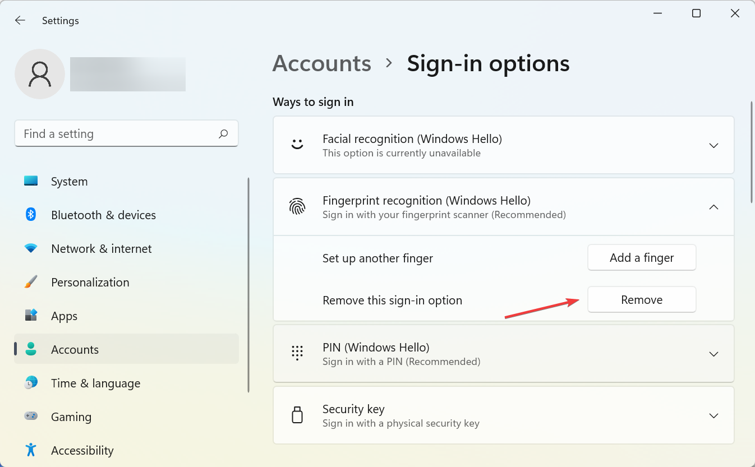
Task: Open Gaming settings via the controller icon
Action: 30,417
